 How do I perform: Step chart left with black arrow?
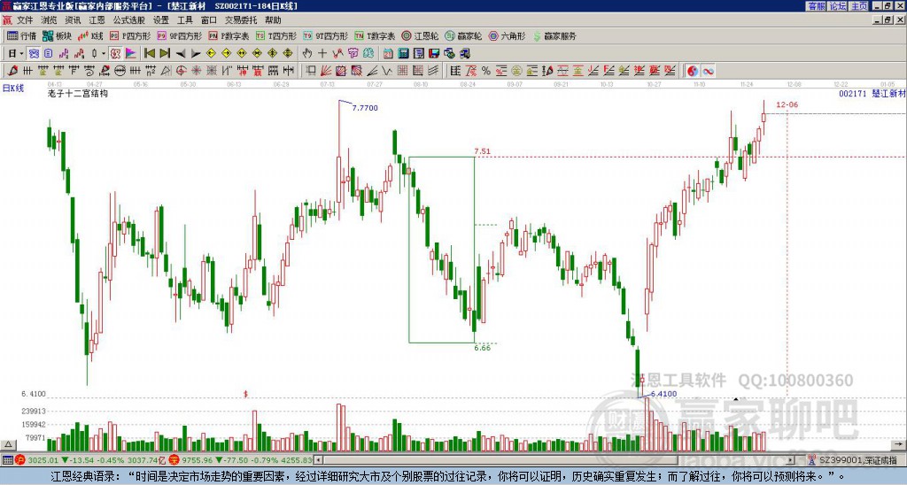[181, 54]
